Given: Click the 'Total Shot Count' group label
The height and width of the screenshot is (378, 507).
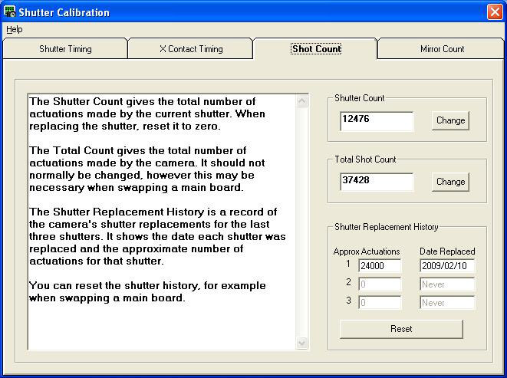Looking at the screenshot, I should [365, 159].
